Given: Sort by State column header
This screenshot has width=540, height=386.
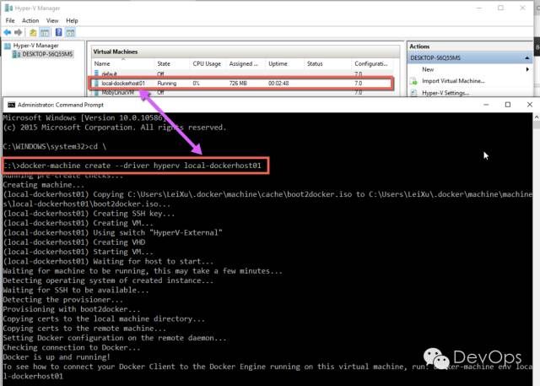Looking at the screenshot, I should (x=164, y=63).
